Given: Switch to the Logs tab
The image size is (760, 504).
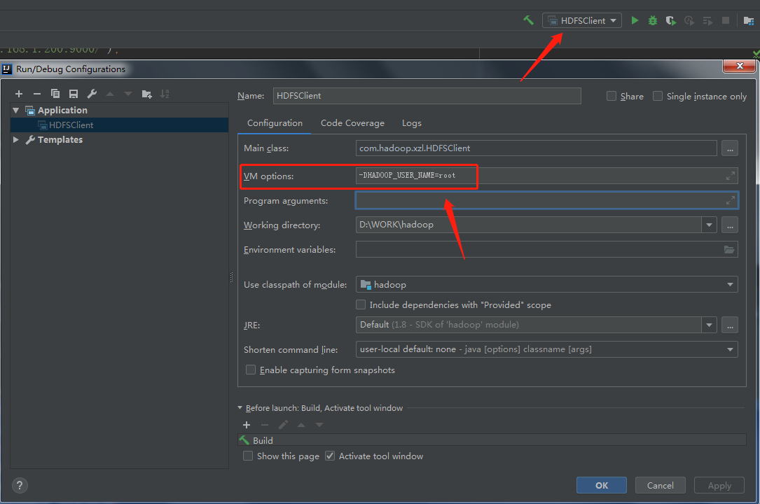Looking at the screenshot, I should pyautogui.click(x=411, y=123).
